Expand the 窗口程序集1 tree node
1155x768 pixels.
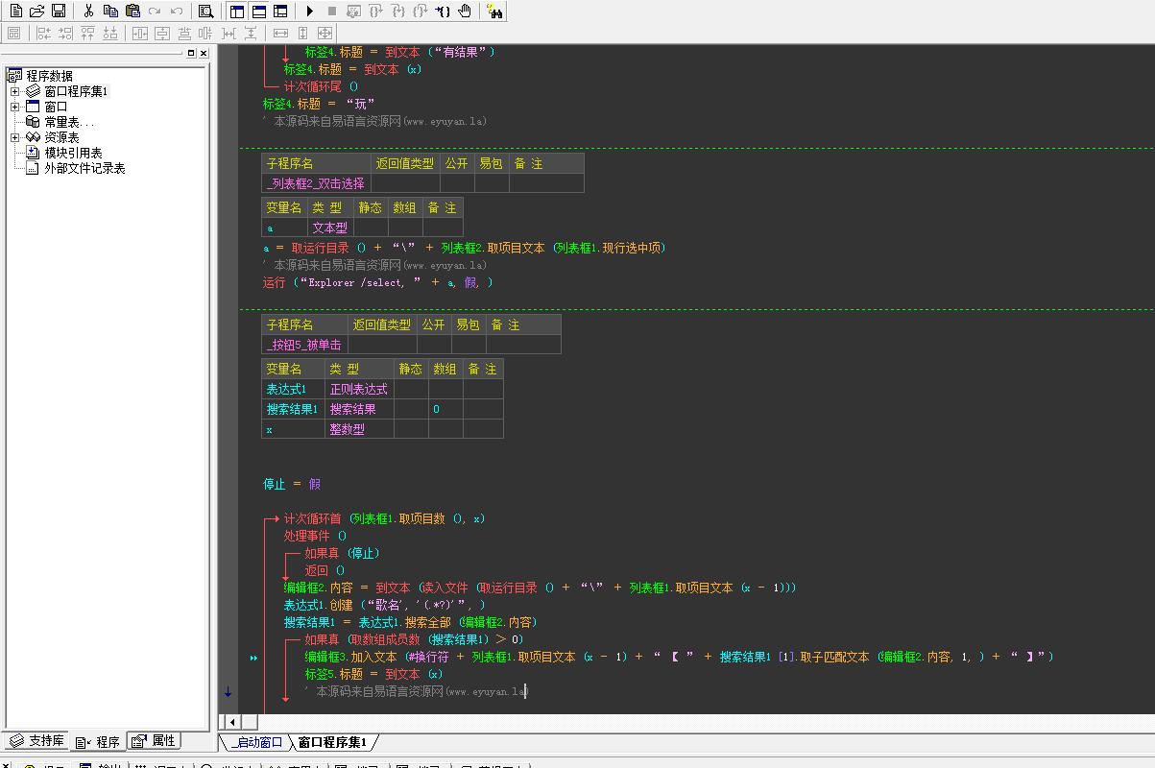coord(15,91)
